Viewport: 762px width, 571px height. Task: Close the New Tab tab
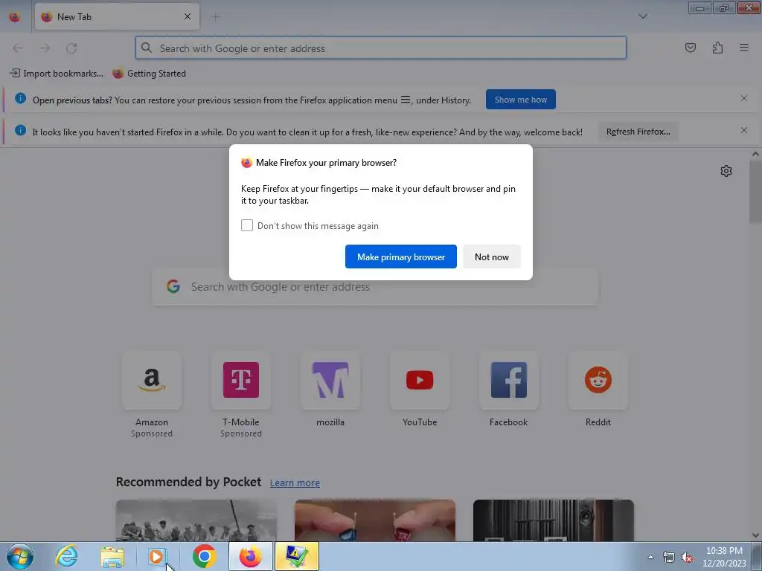pyautogui.click(x=188, y=16)
